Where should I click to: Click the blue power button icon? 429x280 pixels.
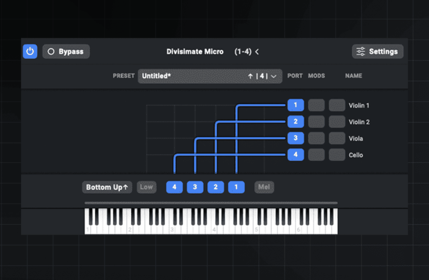[30, 51]
